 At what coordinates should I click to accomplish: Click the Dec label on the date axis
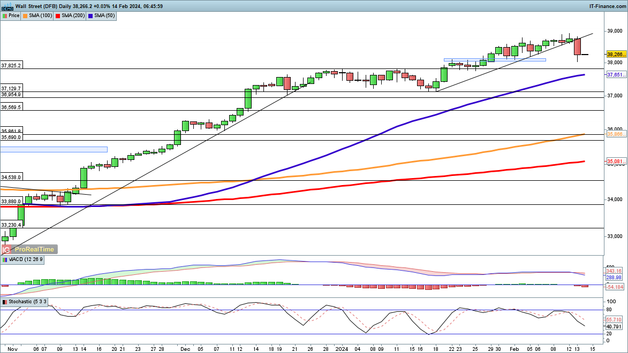click(185, 349)
